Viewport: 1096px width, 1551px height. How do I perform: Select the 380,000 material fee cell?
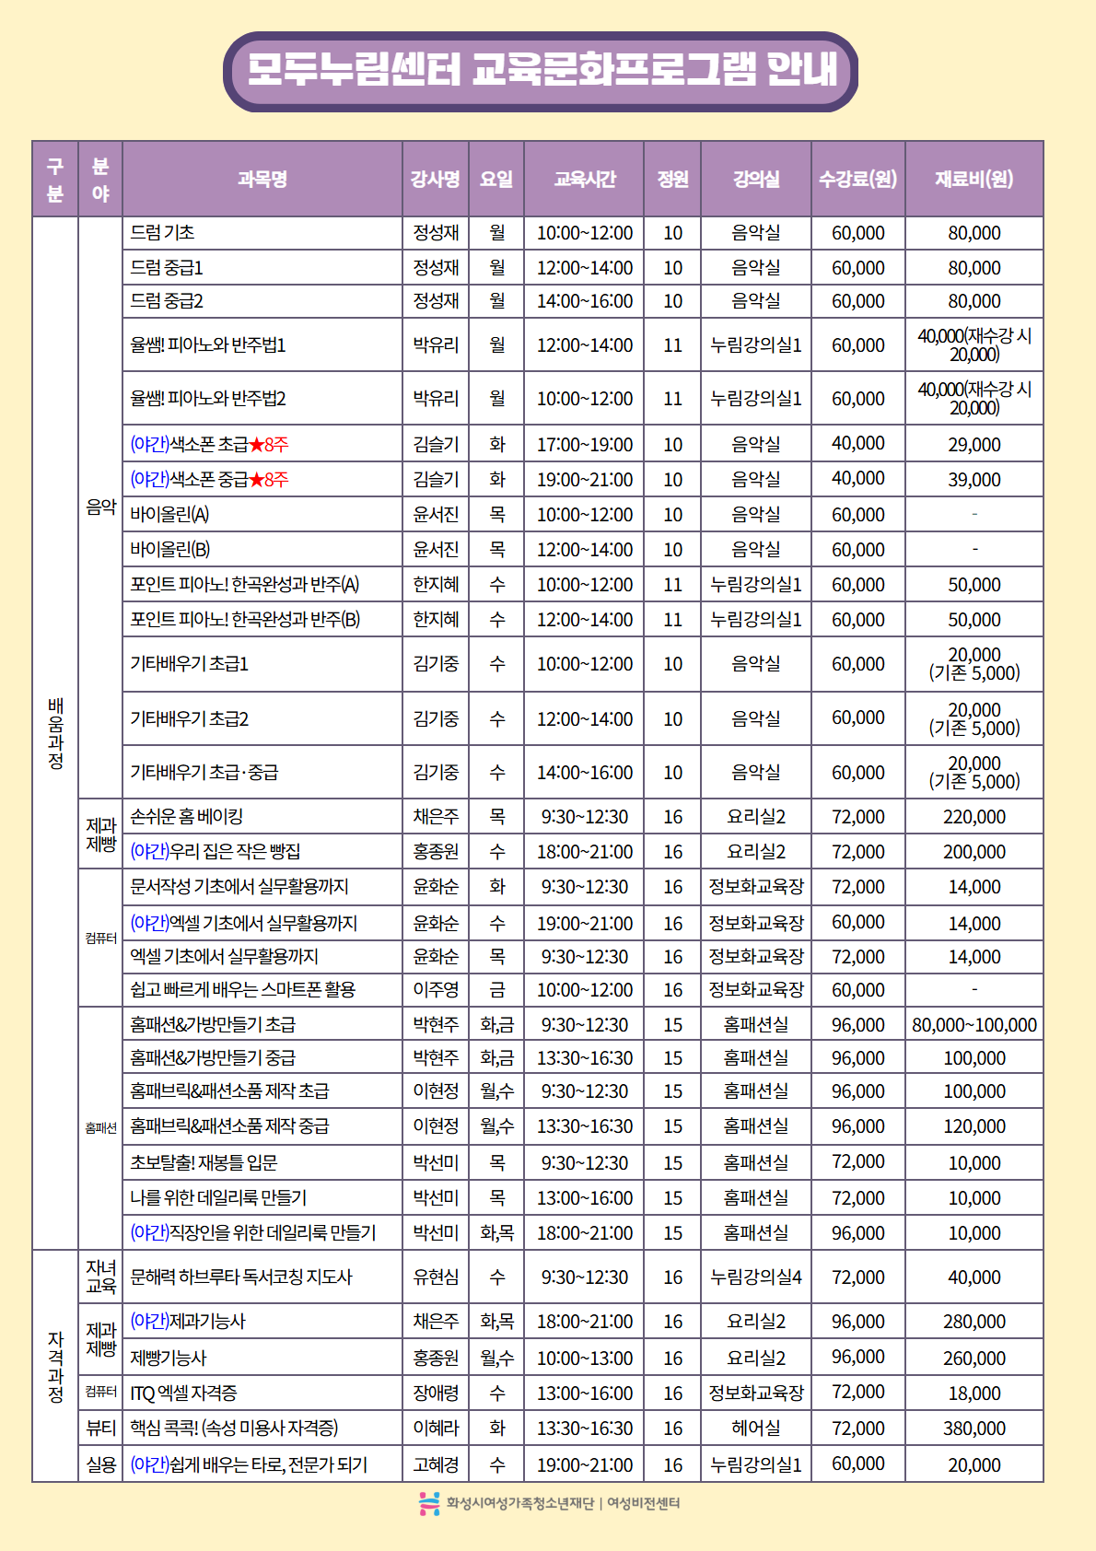[974, 1428]
